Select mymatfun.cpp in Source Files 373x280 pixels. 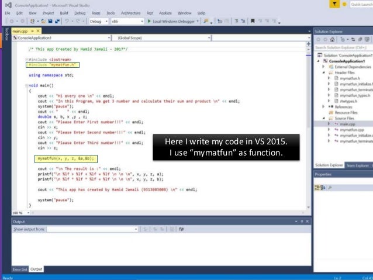coord(352,130)
